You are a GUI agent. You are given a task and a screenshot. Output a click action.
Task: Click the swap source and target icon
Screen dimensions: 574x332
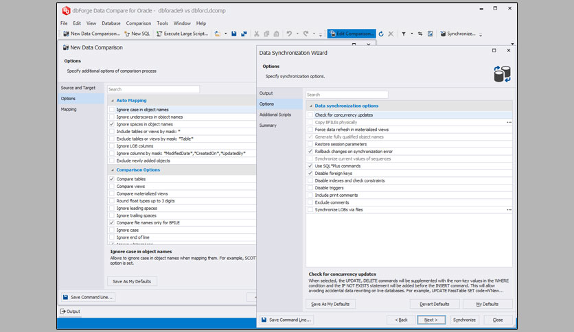420,34
